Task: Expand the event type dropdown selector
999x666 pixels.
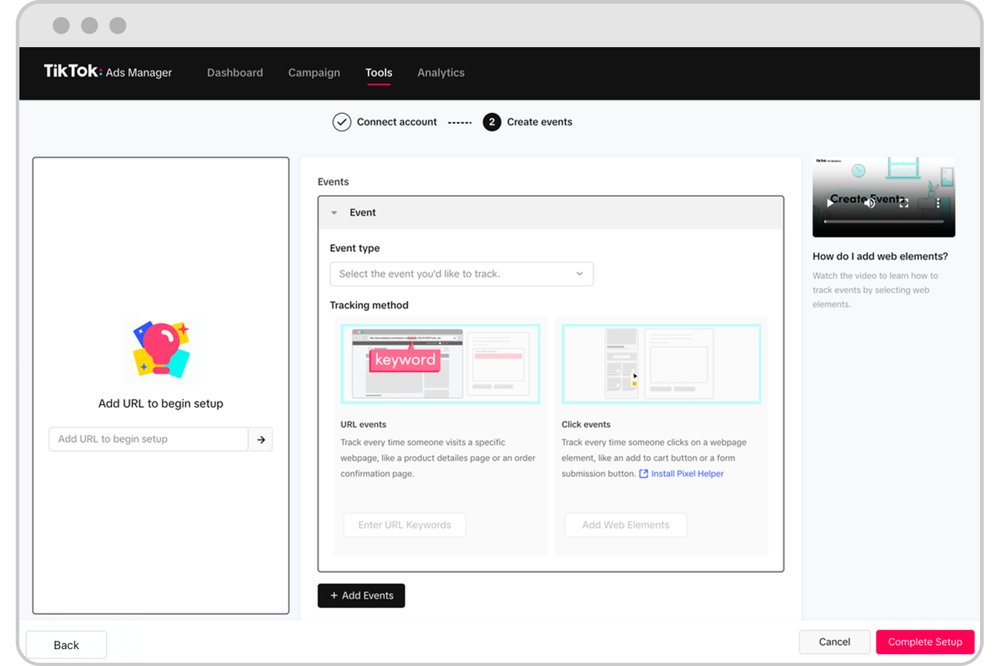Action: click(x=461, y=273)
